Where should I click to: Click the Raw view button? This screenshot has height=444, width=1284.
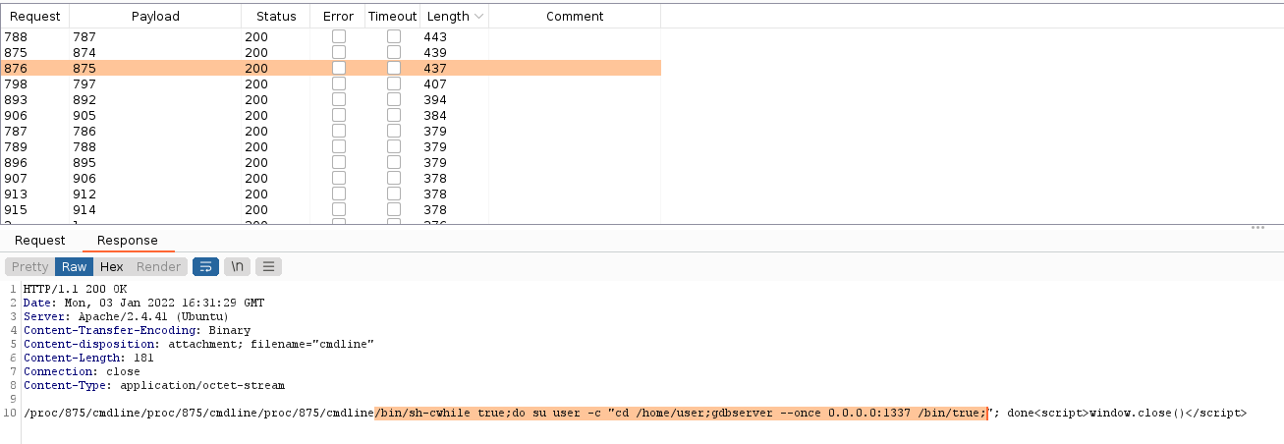(x=74, y=266)
